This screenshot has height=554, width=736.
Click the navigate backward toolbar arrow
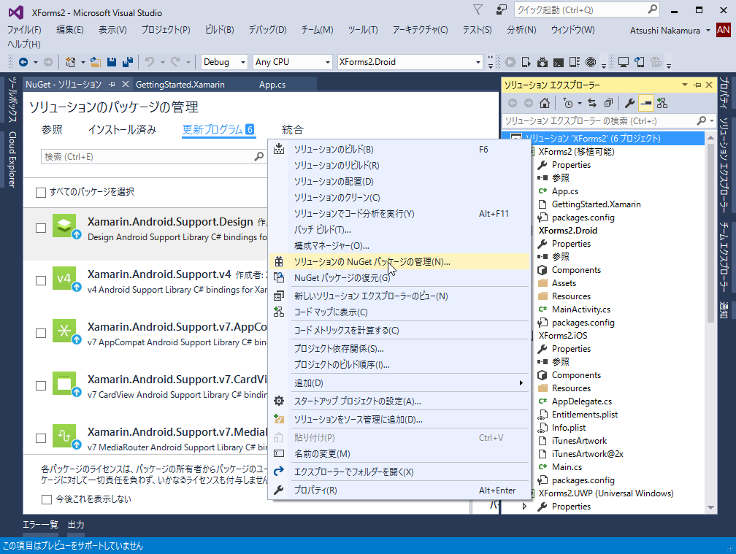(x=23, y=62)
